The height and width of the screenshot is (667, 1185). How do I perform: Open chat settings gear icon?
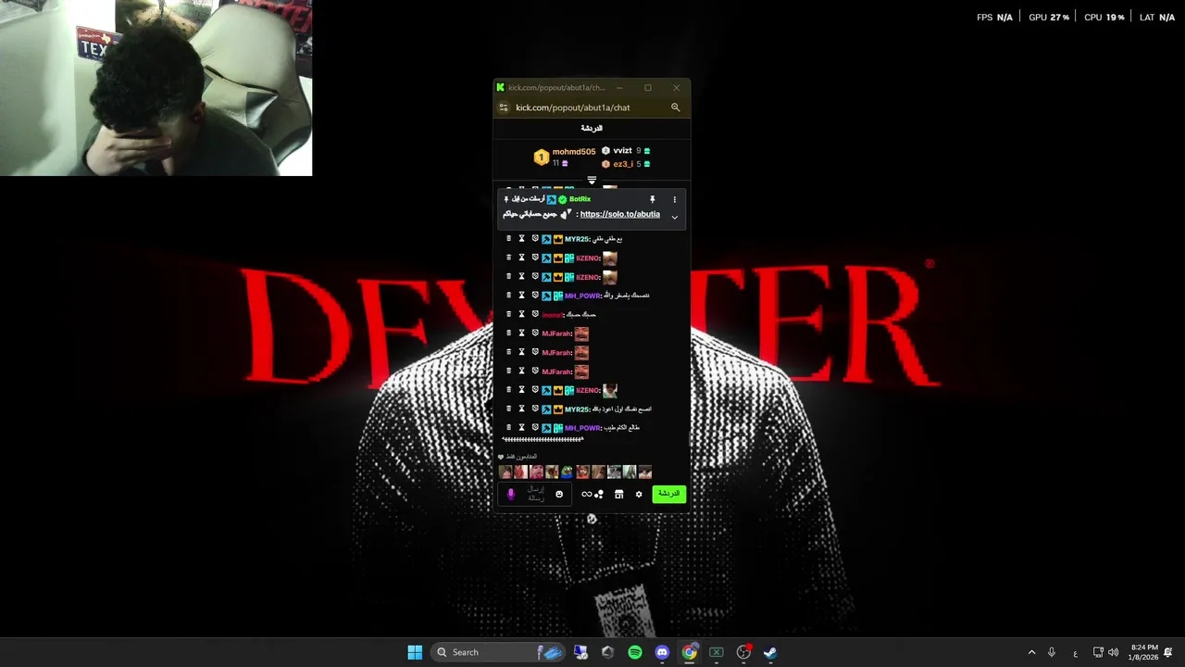tap(639, 494)
